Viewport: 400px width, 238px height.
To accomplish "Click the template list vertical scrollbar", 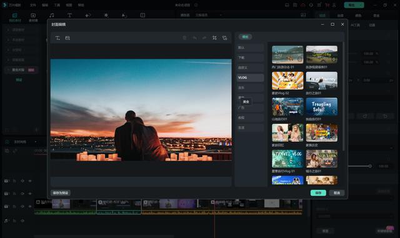I will [343, 97].
